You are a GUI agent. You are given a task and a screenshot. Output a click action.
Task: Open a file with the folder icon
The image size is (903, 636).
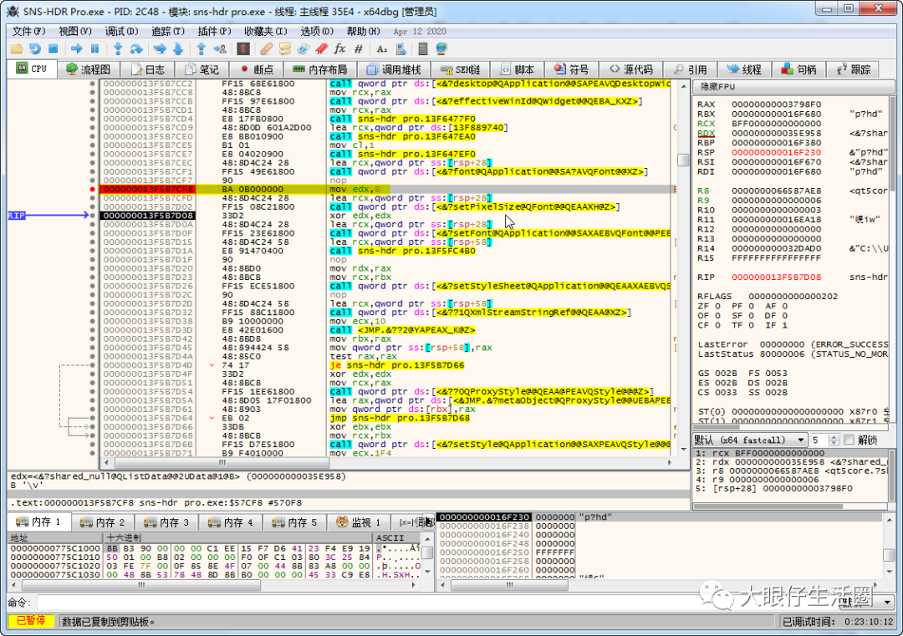point(17,49)
